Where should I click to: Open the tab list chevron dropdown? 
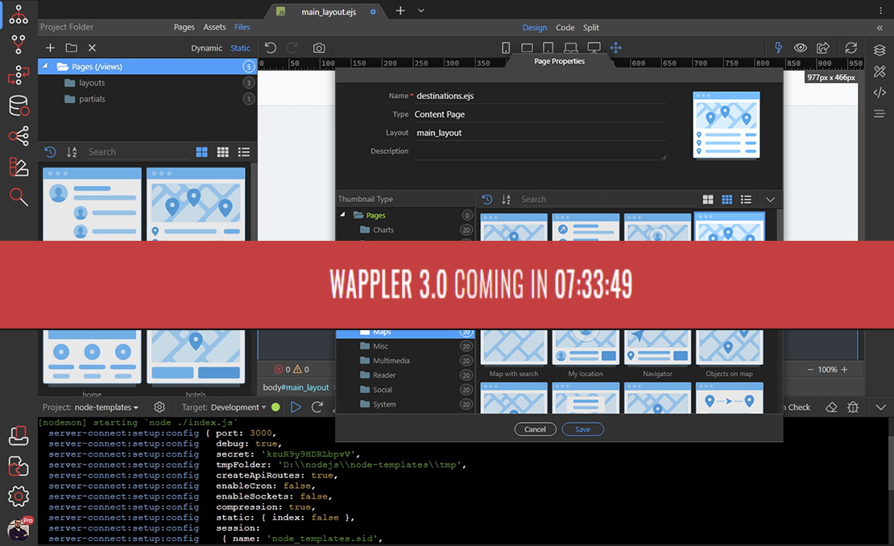pyautogui.click(x=420, y=10)
